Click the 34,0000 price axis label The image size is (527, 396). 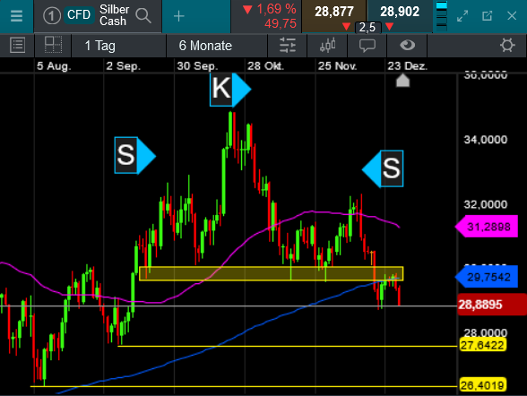tap(486, 140)
